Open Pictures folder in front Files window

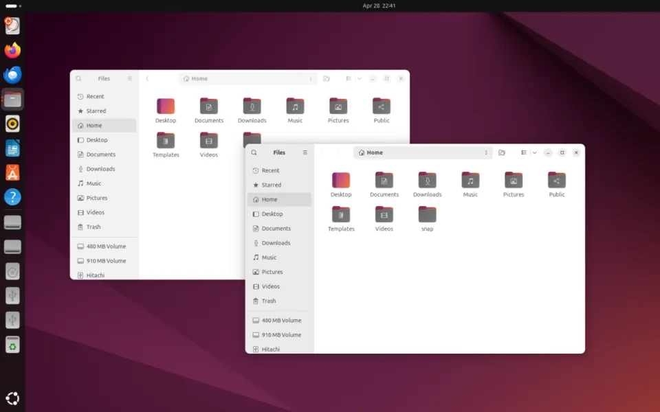(x=514, y=185)
